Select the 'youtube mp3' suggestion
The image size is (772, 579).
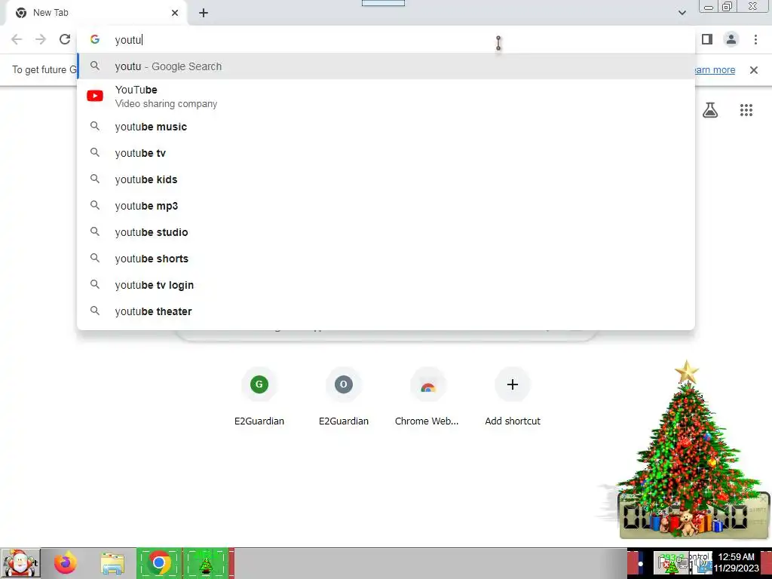386,206
